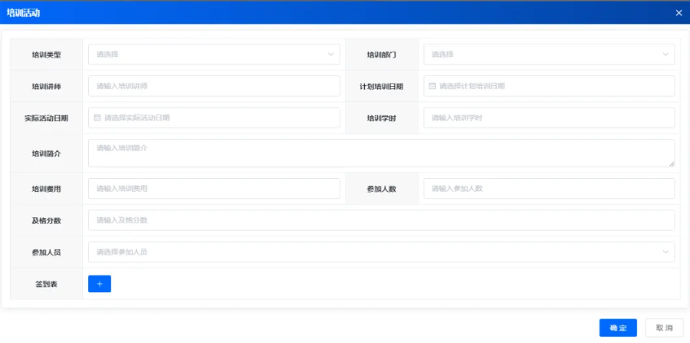Click the 确定 confirm button
Screen dimensions: 690x343
click(x=618, y=328)
